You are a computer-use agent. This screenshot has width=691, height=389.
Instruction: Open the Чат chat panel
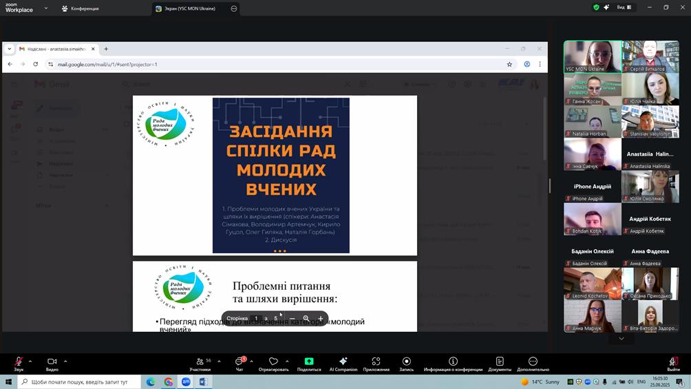240,362
